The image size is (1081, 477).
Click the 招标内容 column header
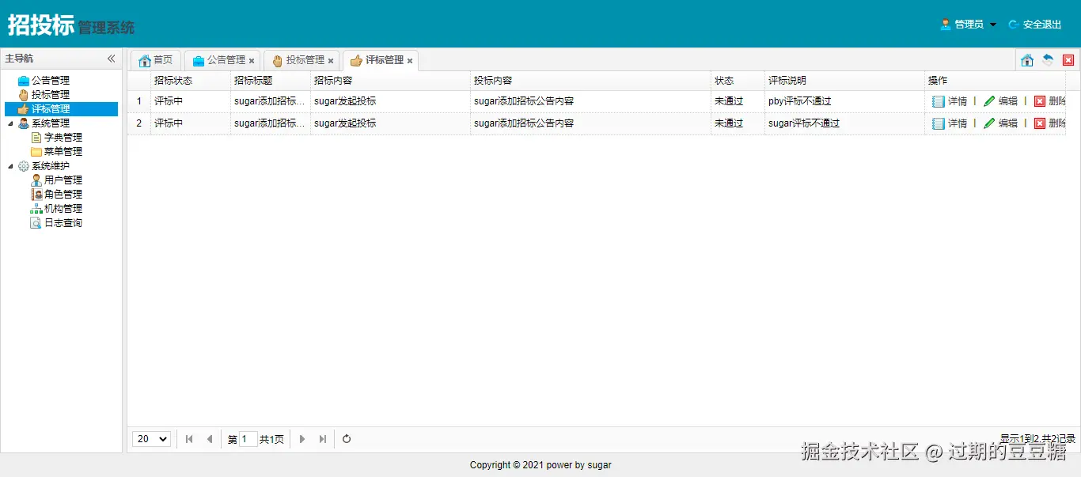[390, 81]
